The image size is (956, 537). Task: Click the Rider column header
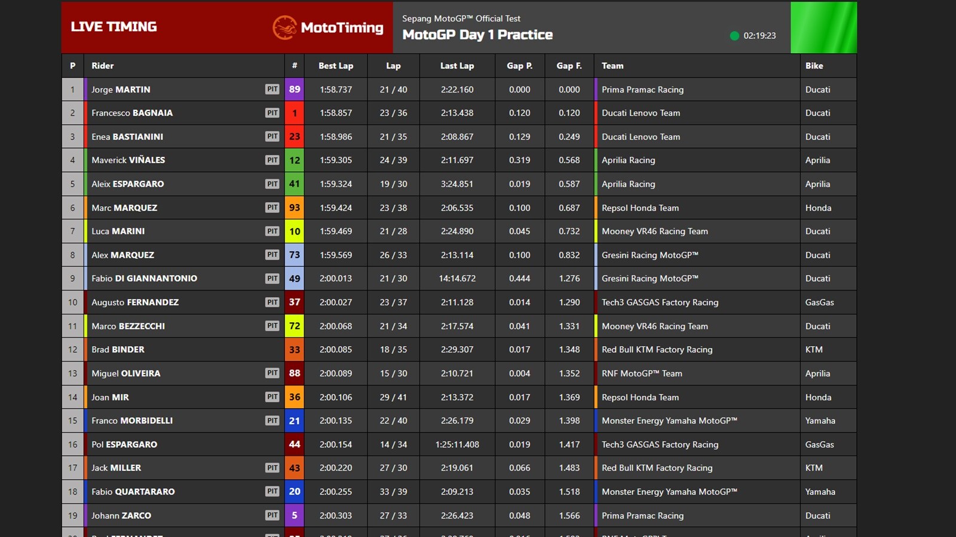(x=103, y=66)
